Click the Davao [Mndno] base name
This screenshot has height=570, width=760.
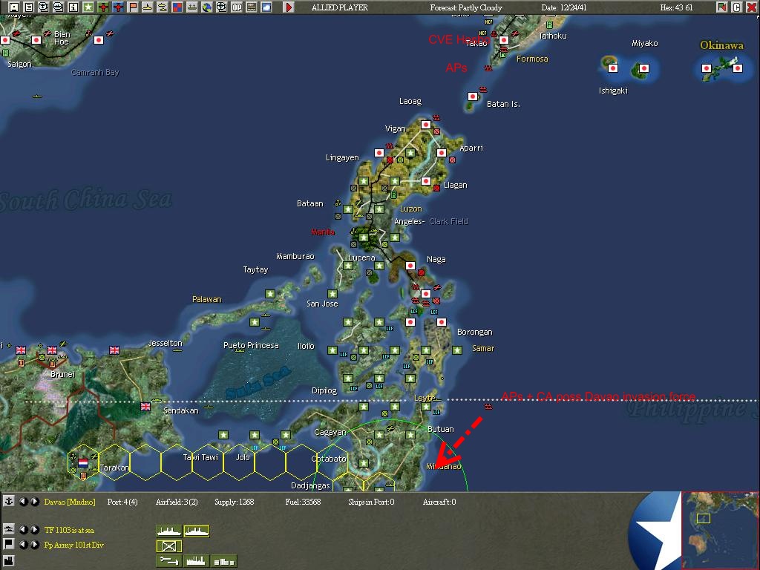point(69,502)
